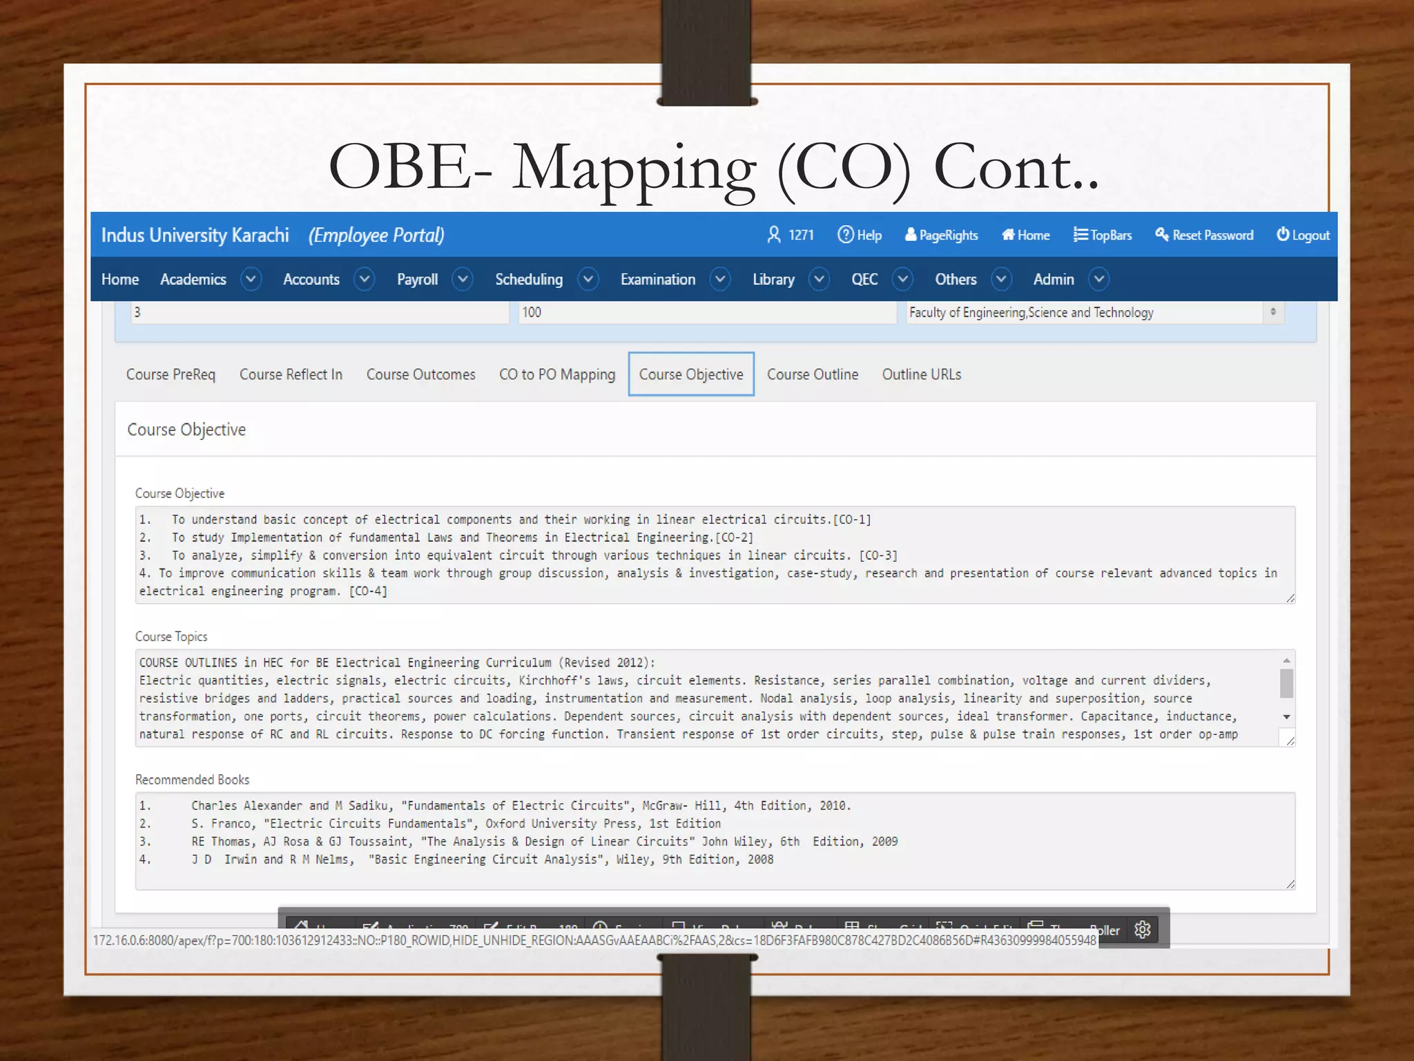Expand the Academics menu chevron

(251, 279)
